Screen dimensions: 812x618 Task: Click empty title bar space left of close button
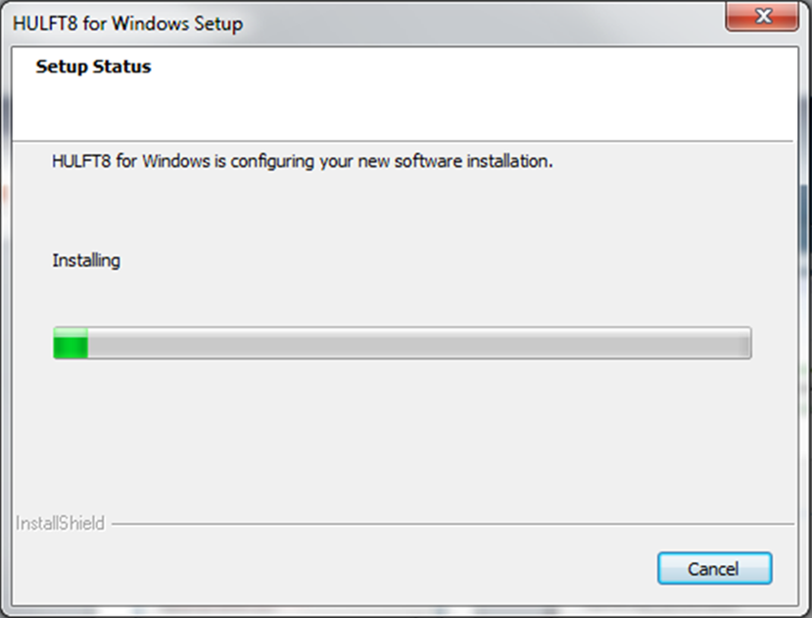490,23
